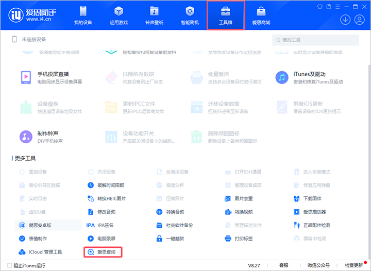
Task: Switch to the 我的设备 tab
Action: coord(83,15)
